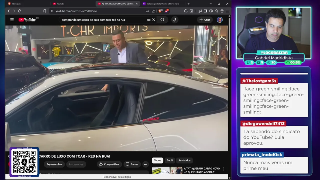Click the video player to pause
The height and width of the screenshot is (180, 320).
tap(117, 88)
